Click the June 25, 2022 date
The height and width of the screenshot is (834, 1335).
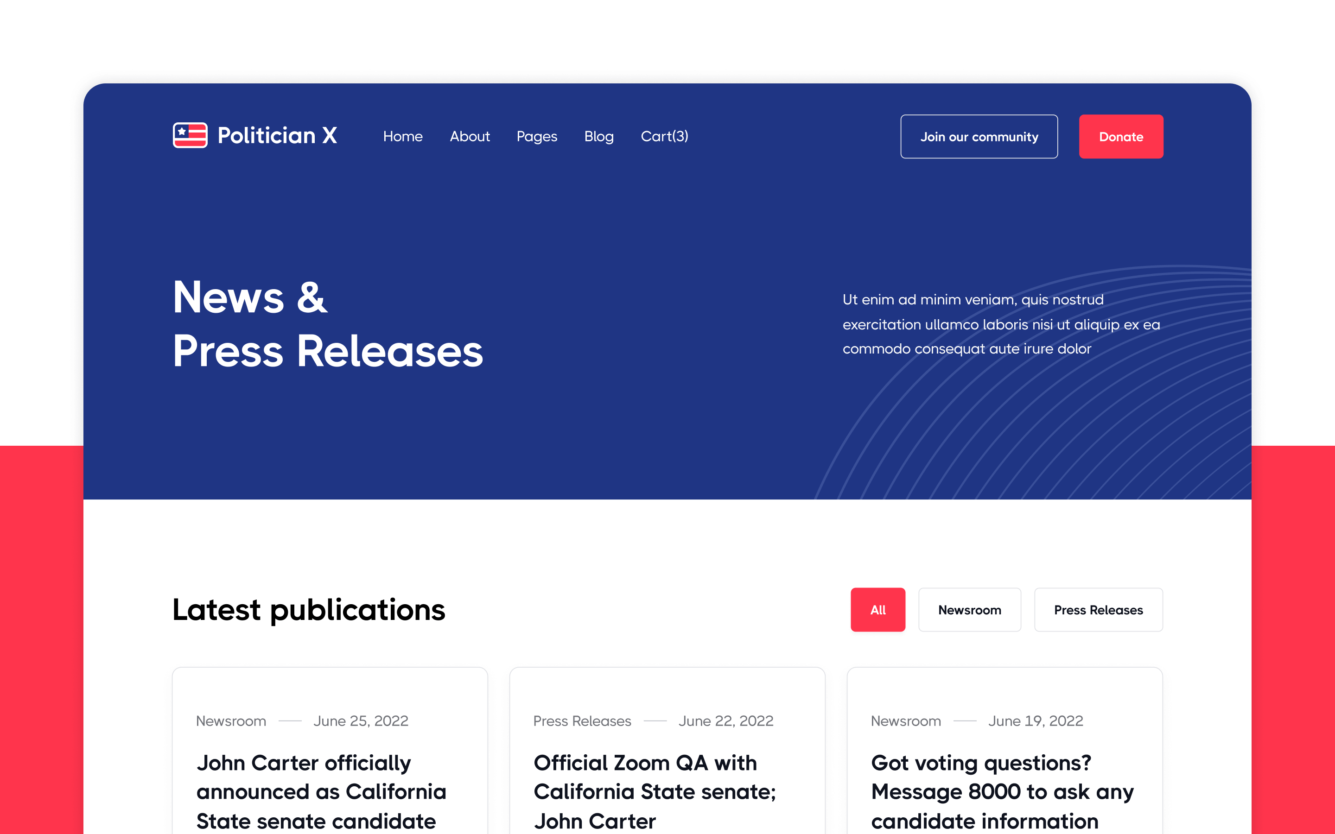[361, 721]
